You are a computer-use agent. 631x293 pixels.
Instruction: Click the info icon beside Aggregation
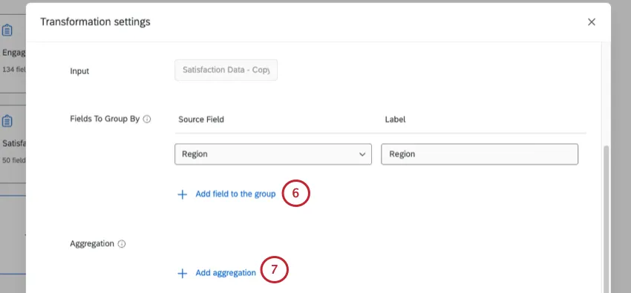[x=122, y=244]
